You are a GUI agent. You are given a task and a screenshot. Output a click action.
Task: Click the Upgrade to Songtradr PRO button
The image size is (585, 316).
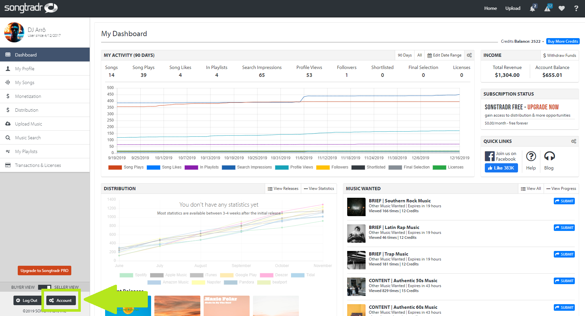tap(44, 271)
